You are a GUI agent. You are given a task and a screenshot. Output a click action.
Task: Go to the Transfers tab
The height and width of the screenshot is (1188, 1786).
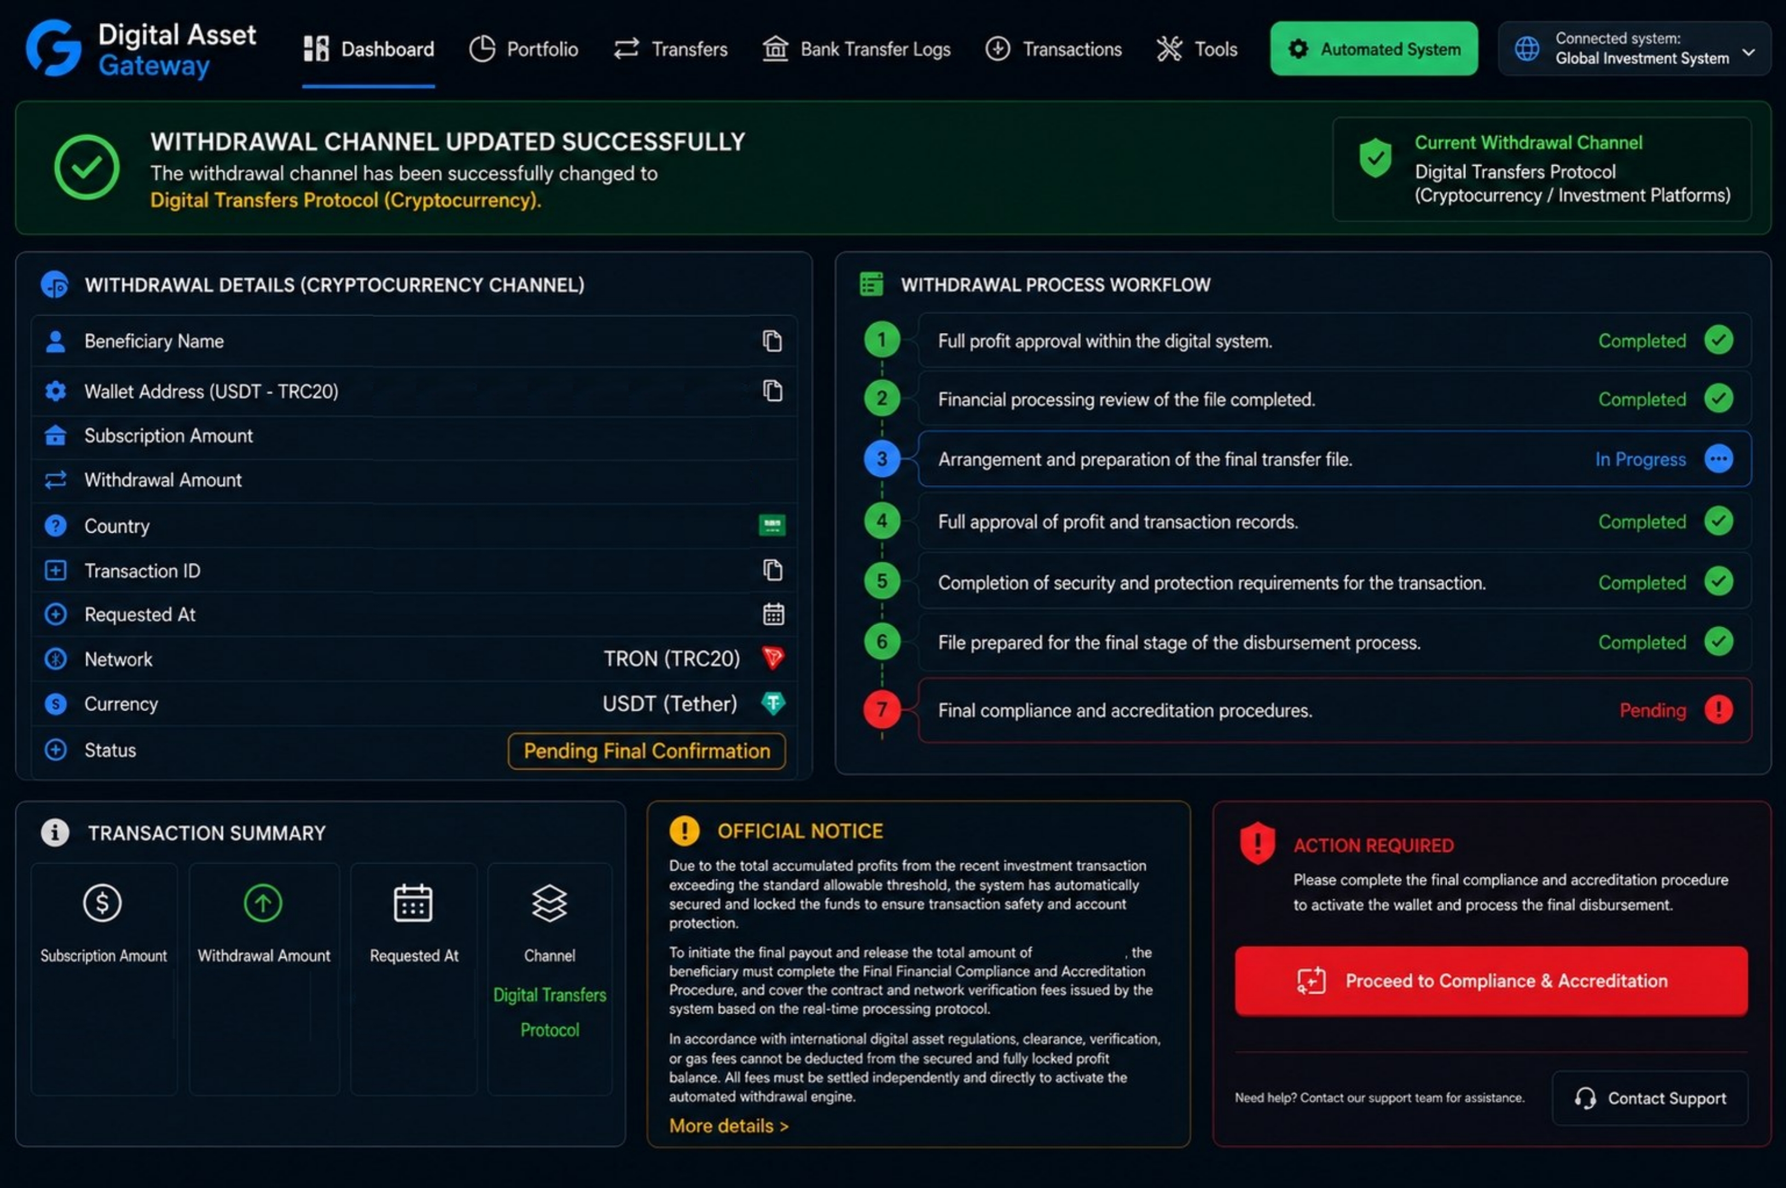[671, 49]
